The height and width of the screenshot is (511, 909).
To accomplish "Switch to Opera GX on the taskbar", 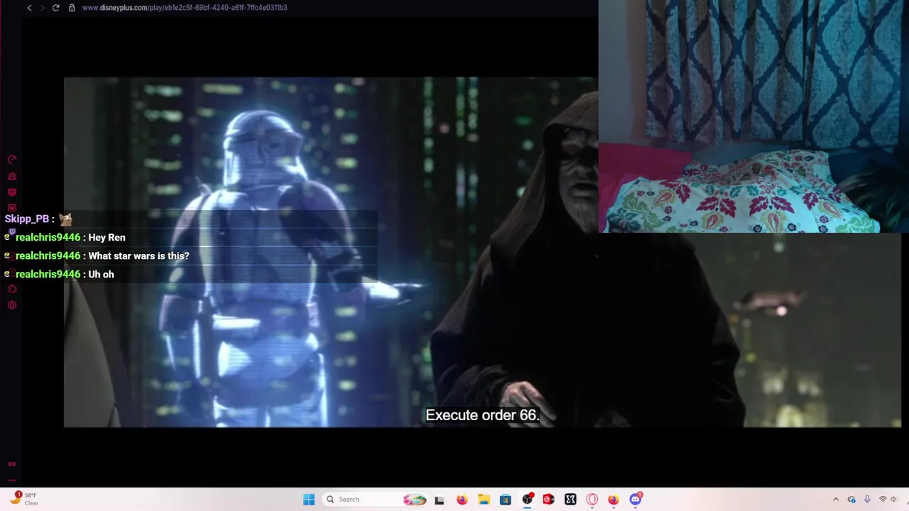I will pos(592,500).
